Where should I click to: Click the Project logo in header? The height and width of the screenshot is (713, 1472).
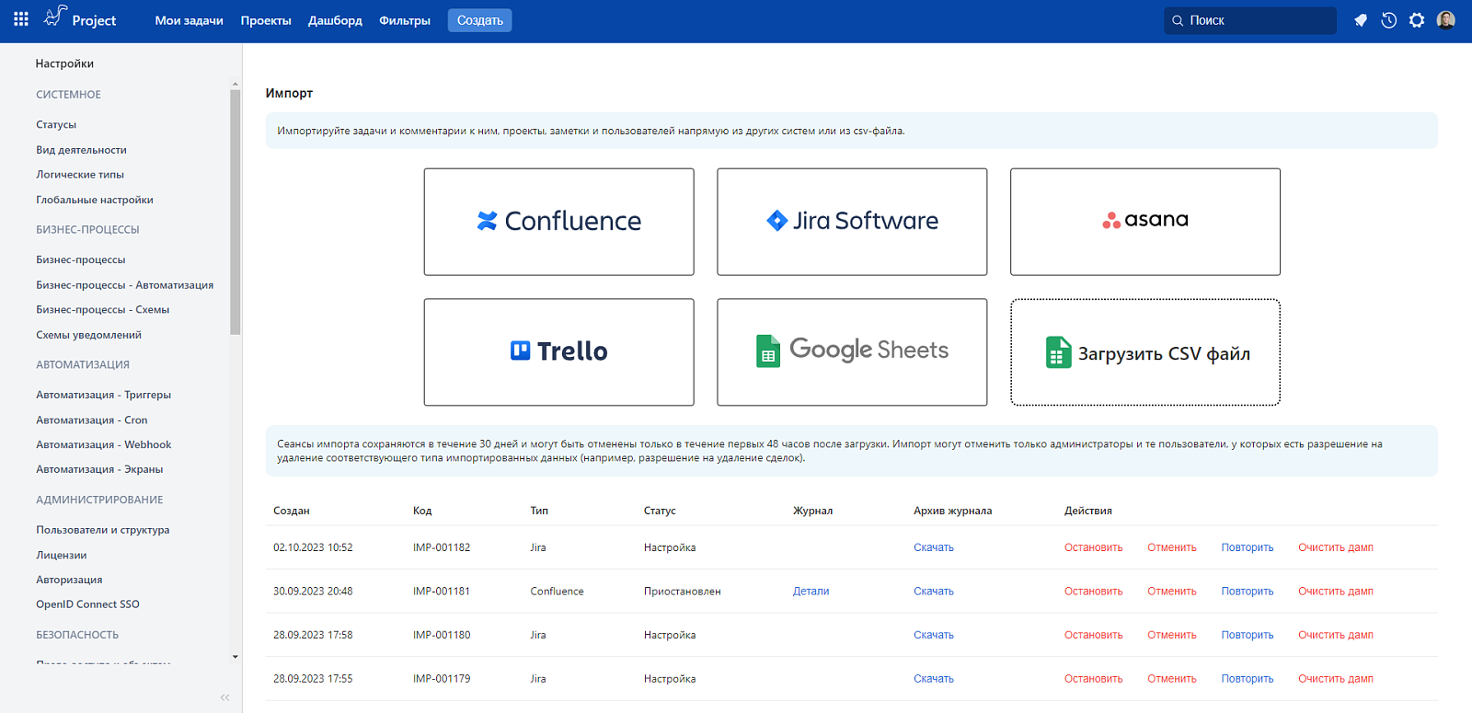pos(80,18)
